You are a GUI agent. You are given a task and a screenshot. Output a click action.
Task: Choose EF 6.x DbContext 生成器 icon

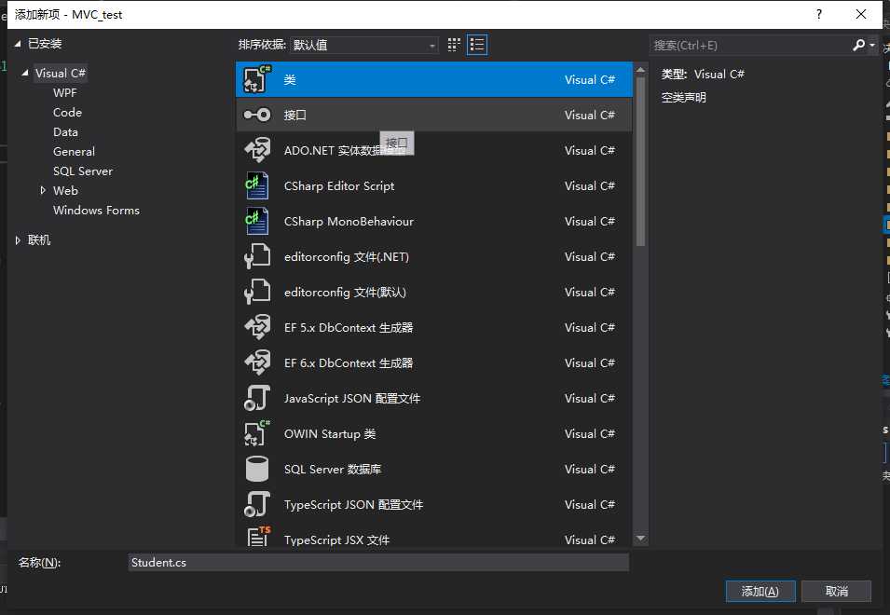[x=257, y=363]
